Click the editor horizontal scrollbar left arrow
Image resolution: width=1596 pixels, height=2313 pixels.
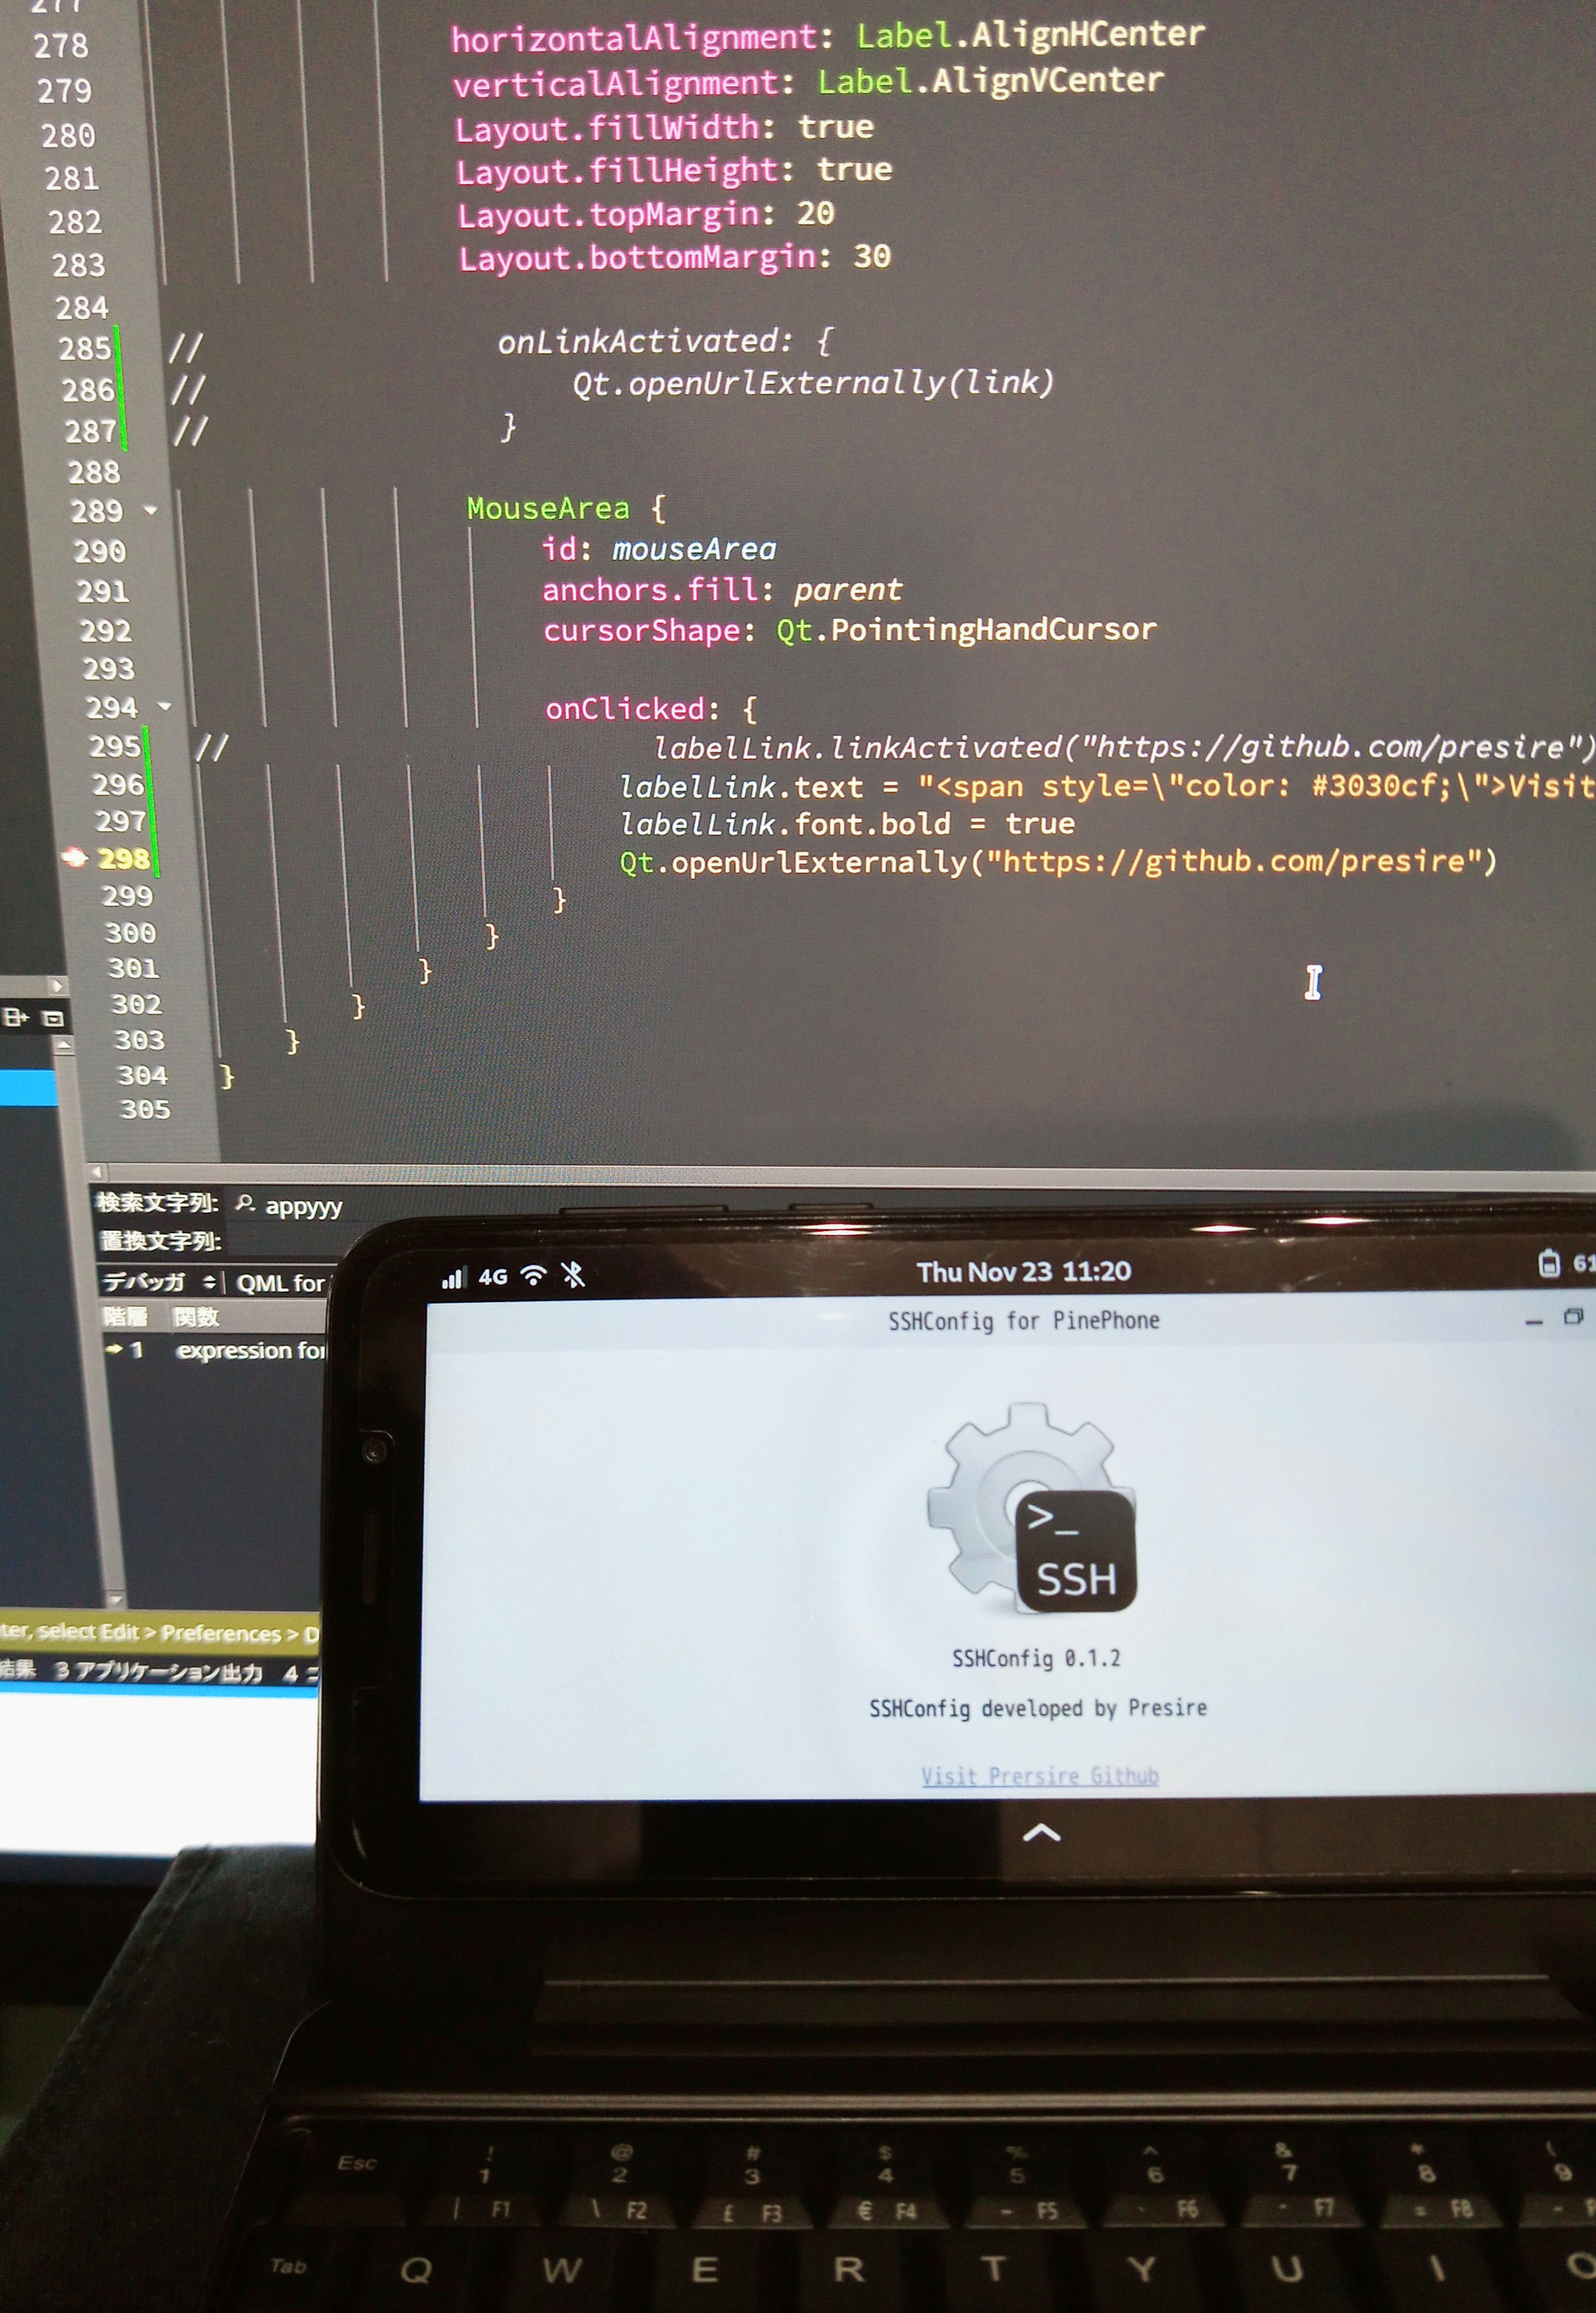click(x=97, y=1171)
